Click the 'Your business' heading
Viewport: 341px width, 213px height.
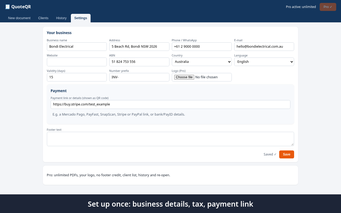[x=59, y=33]
